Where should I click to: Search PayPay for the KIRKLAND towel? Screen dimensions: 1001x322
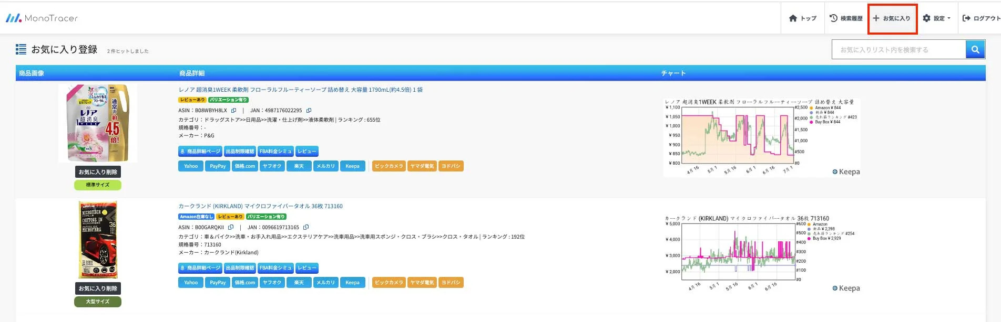pos(218,283)
